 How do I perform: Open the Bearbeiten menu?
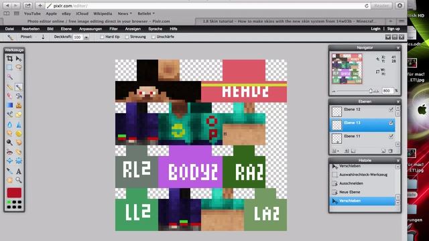tap(31, 29)
